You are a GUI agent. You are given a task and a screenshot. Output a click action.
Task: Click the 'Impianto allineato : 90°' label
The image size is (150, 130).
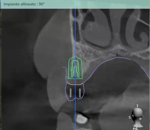24,4
